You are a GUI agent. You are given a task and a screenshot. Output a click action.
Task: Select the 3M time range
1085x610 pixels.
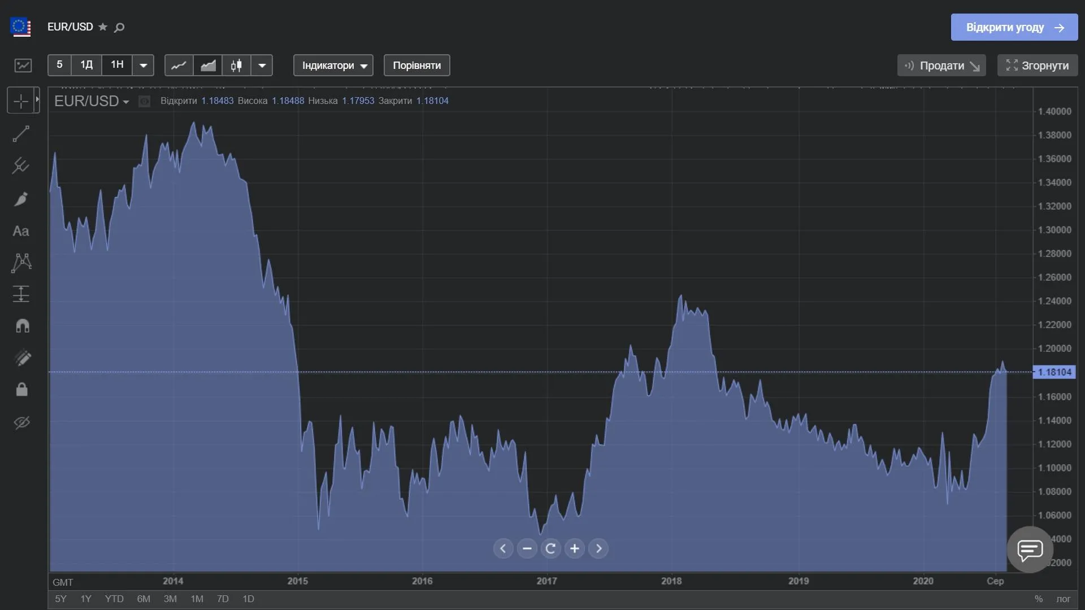[170, 599]
